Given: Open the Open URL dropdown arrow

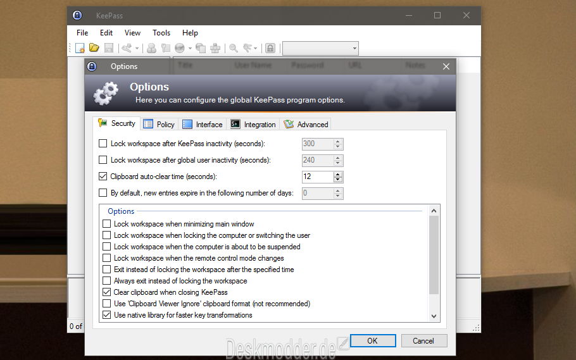Looking at the screenshot, I should pos(190,49).
